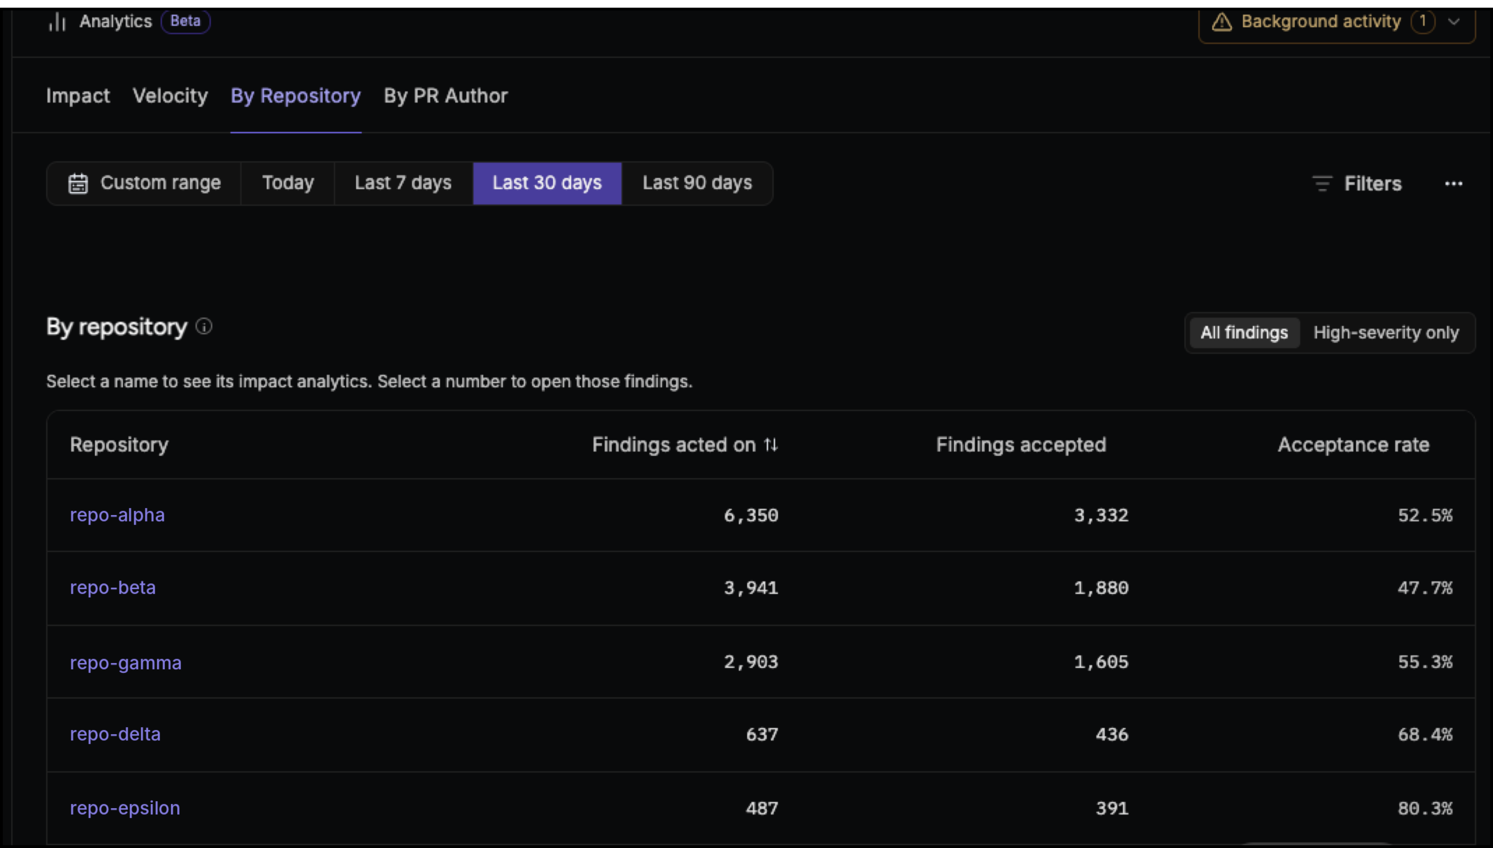Select the By Repository tab

[x=295, y=96]
